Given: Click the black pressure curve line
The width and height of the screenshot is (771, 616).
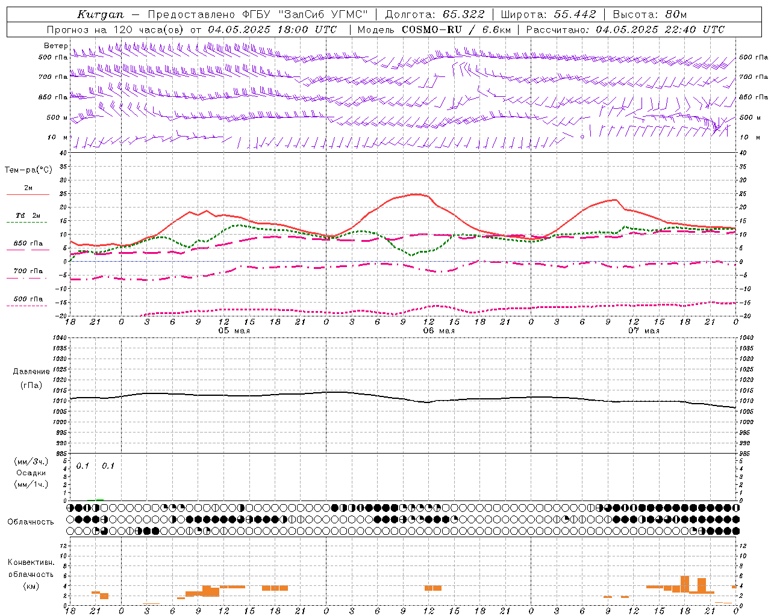Looking at the screenshot, I should pos(402,398).
